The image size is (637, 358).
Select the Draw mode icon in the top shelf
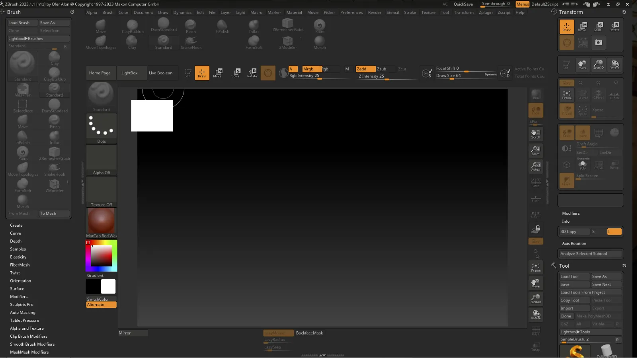202,73
